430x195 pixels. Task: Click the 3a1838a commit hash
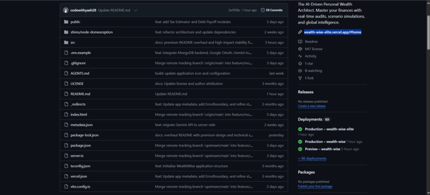point(234,10)
